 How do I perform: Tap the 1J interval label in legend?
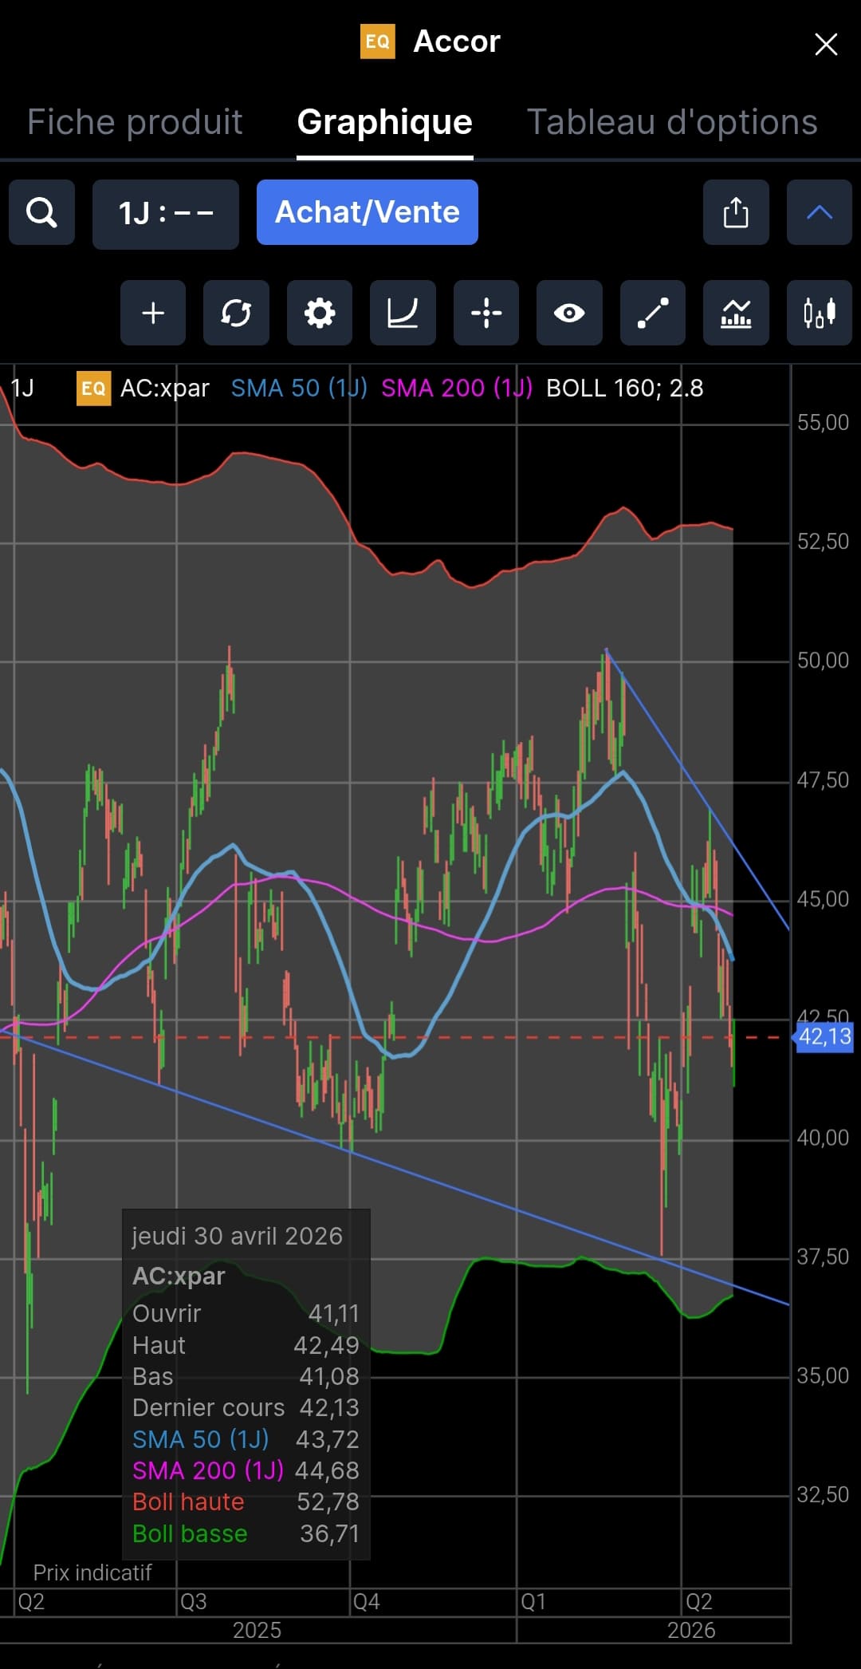point(22,389)
